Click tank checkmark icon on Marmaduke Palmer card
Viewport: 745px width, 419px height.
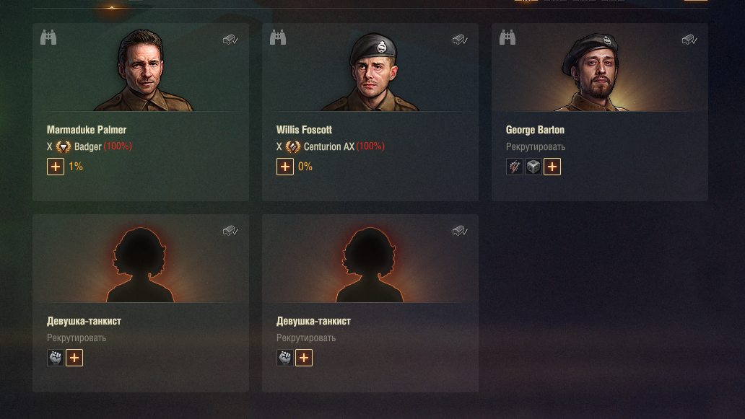(230, 40)
